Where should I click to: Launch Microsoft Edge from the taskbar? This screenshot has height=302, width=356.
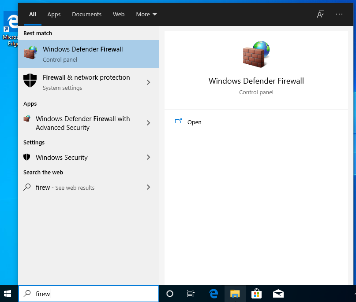[x=214, y=294]
